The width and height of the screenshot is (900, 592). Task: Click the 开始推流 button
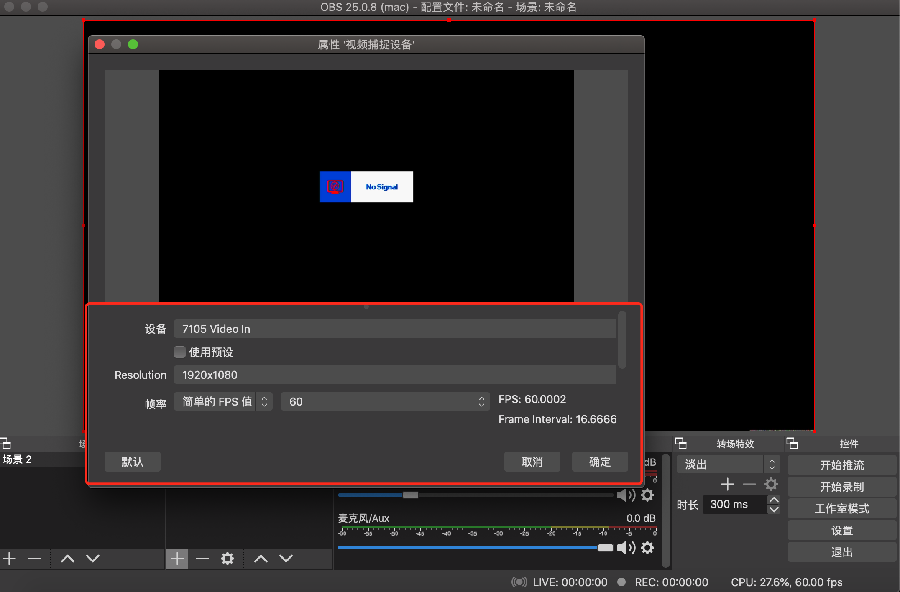click(x=841, y=465)
